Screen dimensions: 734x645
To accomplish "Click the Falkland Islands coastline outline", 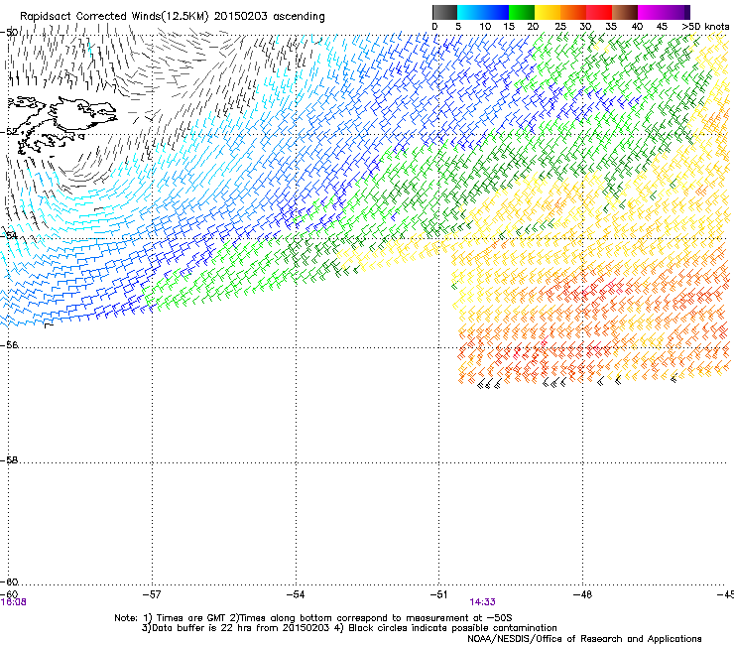I will click(61, 124).
